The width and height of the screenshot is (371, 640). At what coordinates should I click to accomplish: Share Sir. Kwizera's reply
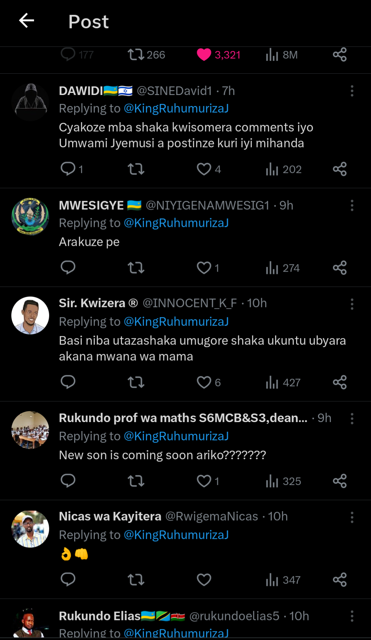[x=339, y=382]
